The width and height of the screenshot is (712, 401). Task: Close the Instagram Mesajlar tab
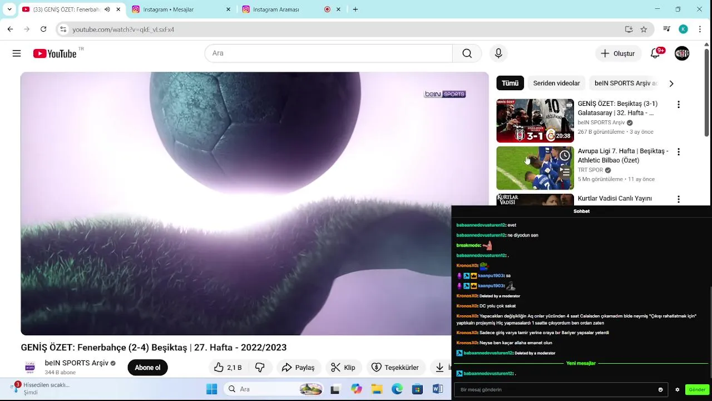pos(228,9)
